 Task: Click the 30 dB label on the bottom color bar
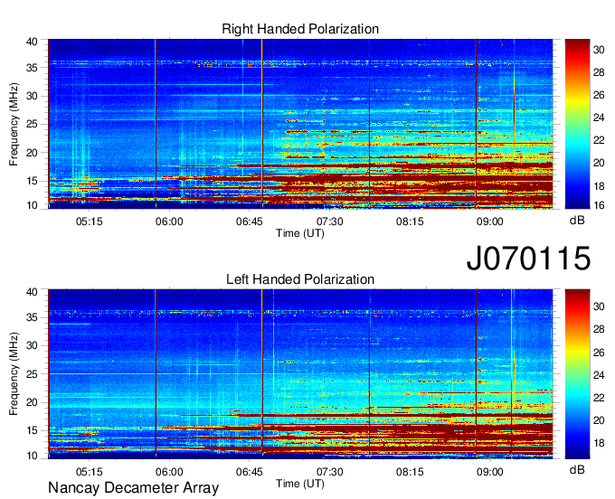[x=599, y=306]
